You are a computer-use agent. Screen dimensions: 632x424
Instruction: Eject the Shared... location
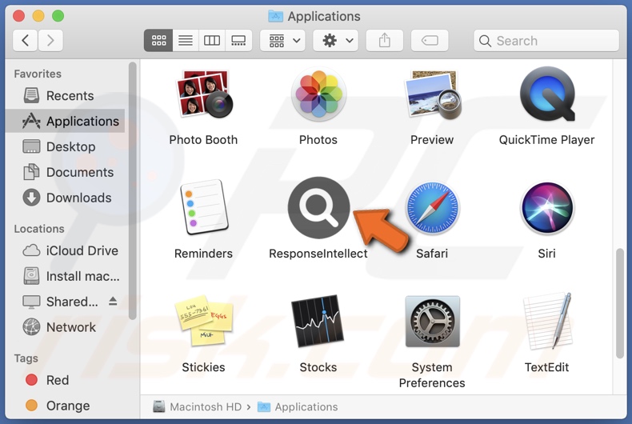[x=113, y=301]
